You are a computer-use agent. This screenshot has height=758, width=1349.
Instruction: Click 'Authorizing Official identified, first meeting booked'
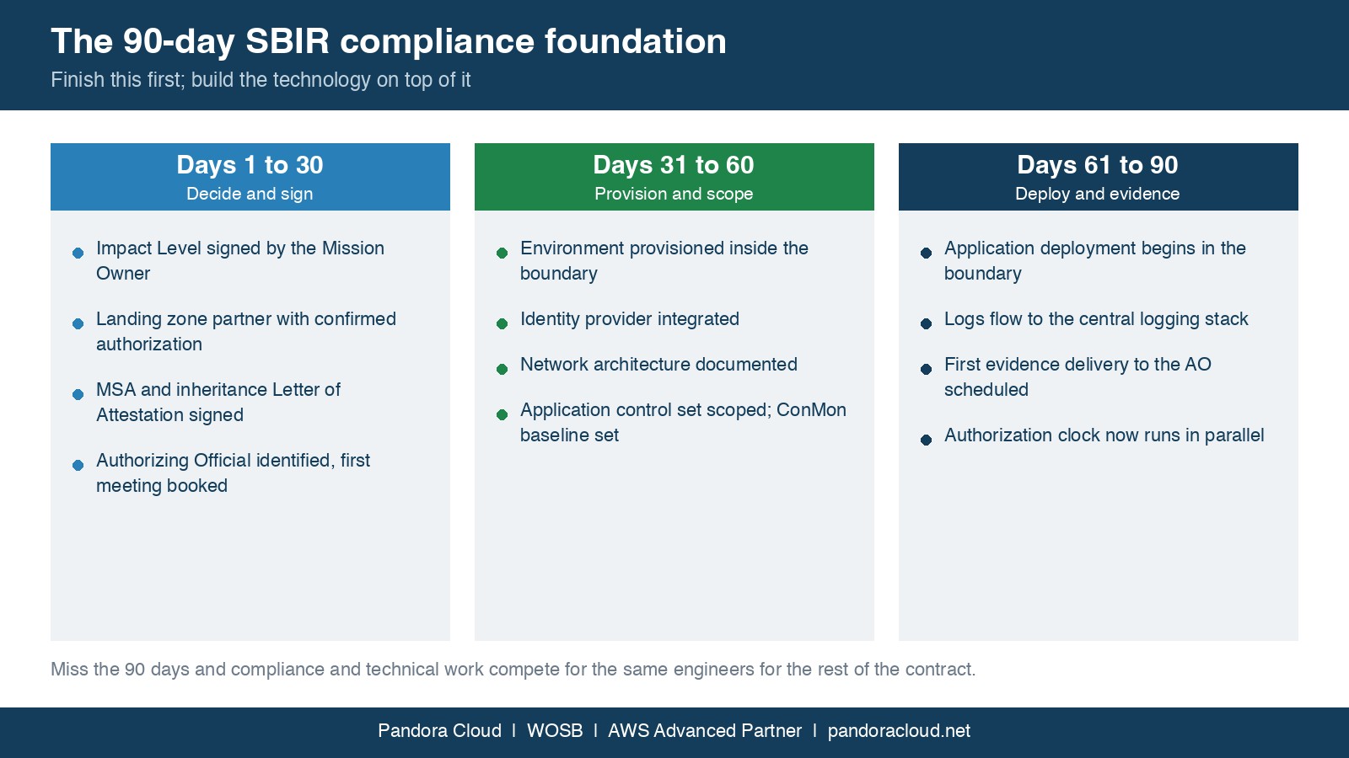click(234, 473)
